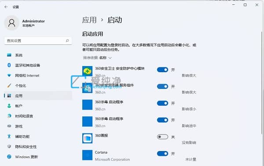Click the 应用 apps icon in sidebar

tap(9, 96)
